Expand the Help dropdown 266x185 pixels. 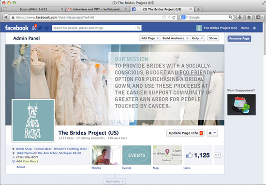coord(197,38)
